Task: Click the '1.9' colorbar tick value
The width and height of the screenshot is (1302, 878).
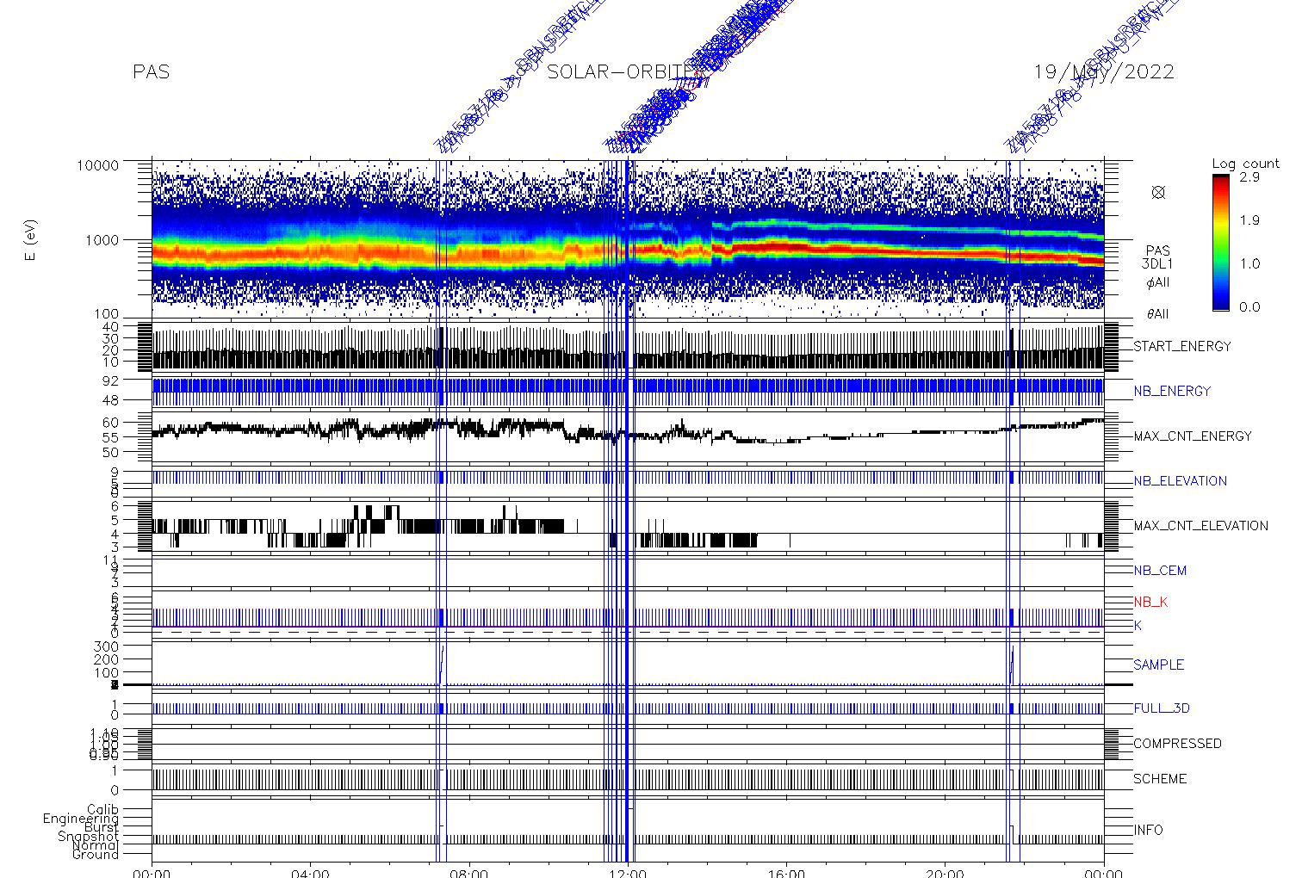Action: pos(1249,220)
